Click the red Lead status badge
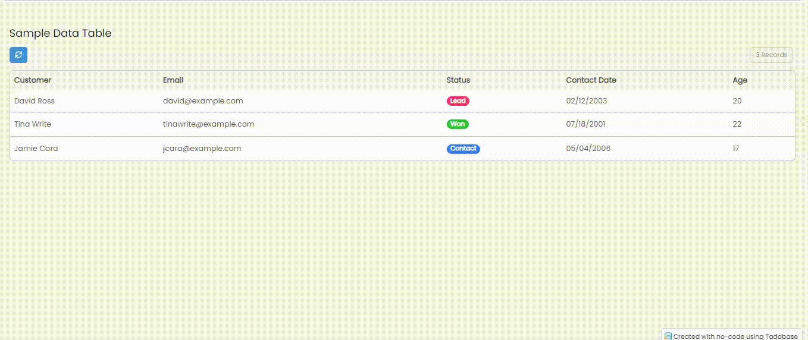808x340 pixels. (458, 101)
